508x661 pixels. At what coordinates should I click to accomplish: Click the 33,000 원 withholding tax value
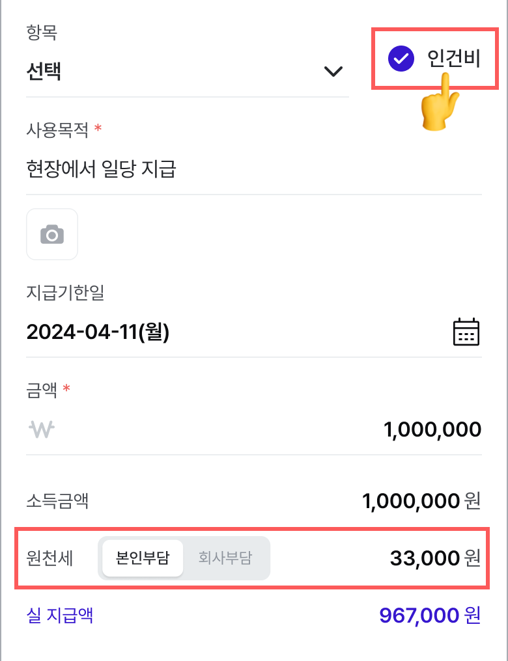435,558
